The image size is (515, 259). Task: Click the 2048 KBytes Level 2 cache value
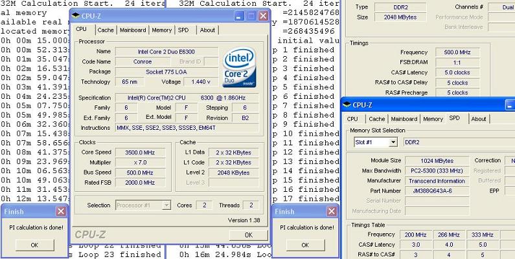(x=233, y=173)
